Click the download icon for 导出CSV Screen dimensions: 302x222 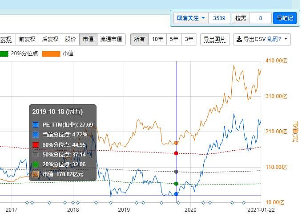coord(239,39)
